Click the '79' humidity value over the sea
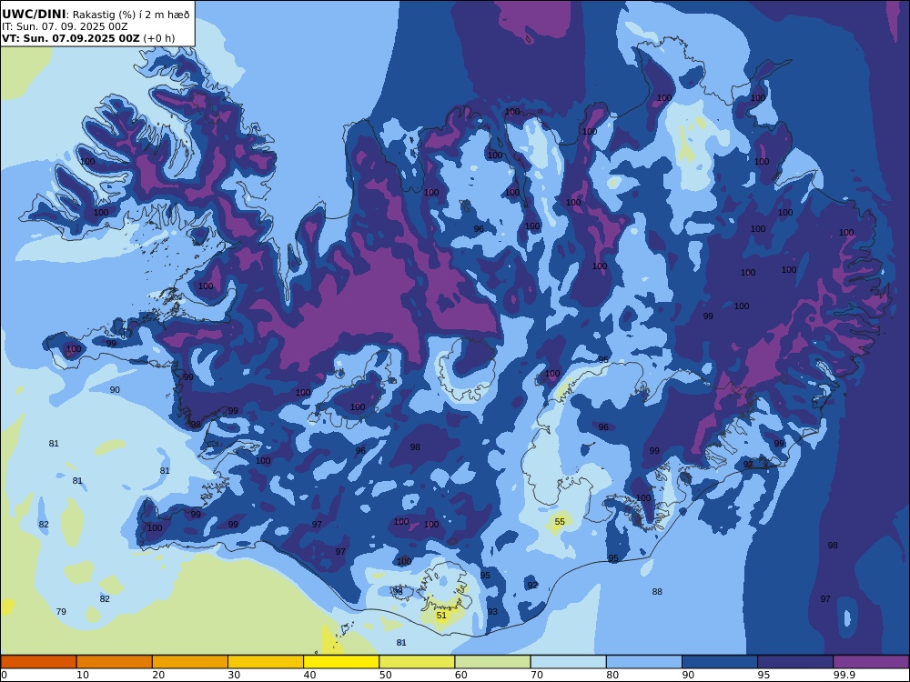Screen dimensions: 910x682 point(61,611)
